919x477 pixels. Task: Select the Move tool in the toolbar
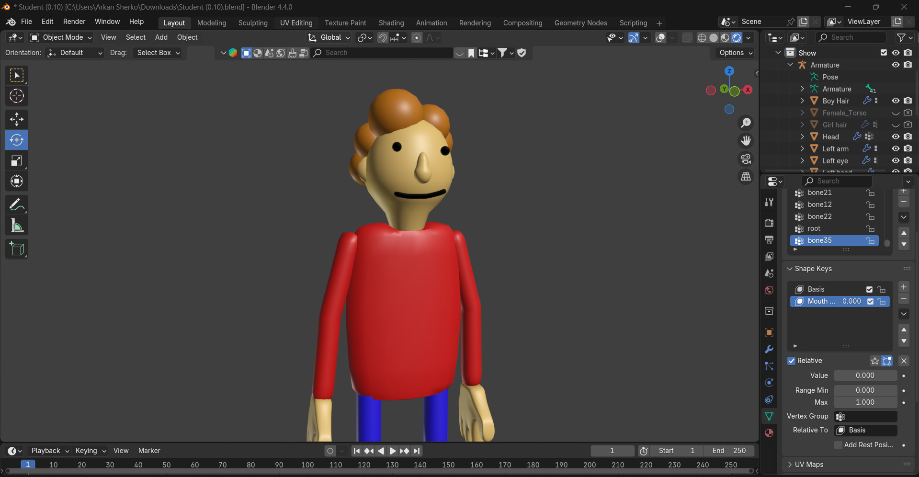17,119
